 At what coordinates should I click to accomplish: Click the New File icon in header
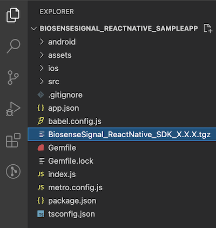tap(208, 29)
